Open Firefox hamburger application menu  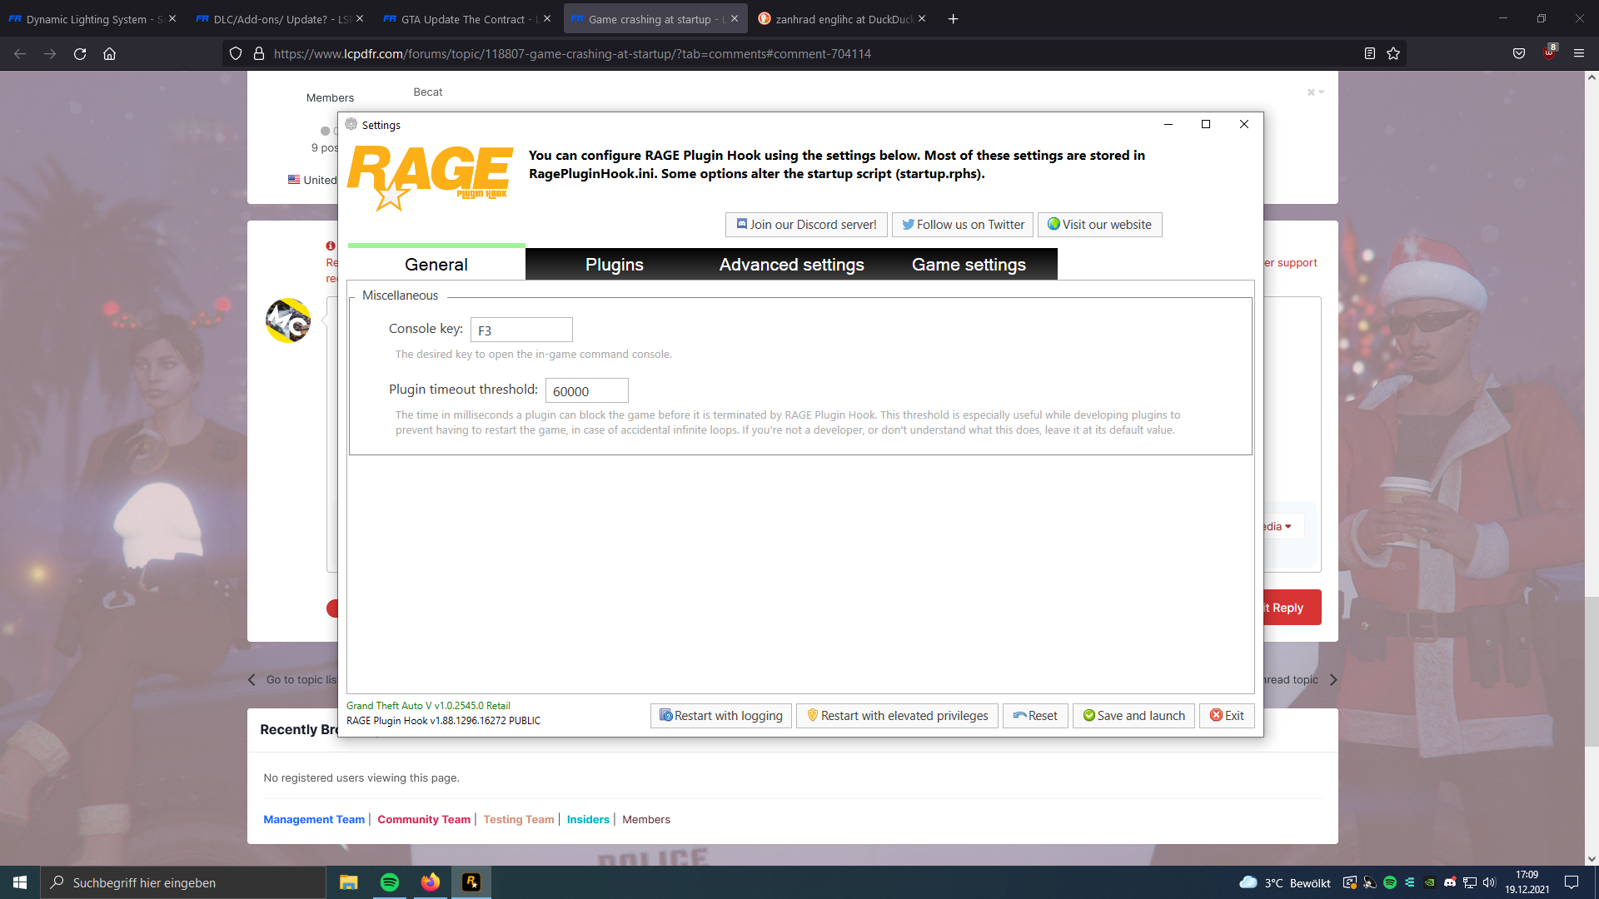click(1578, 53)
